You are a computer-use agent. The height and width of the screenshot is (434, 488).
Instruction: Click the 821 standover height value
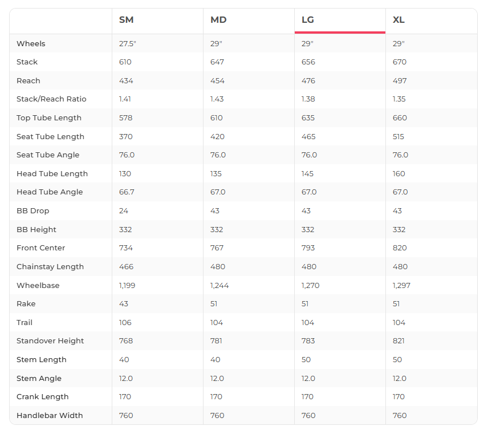[399, 341]
